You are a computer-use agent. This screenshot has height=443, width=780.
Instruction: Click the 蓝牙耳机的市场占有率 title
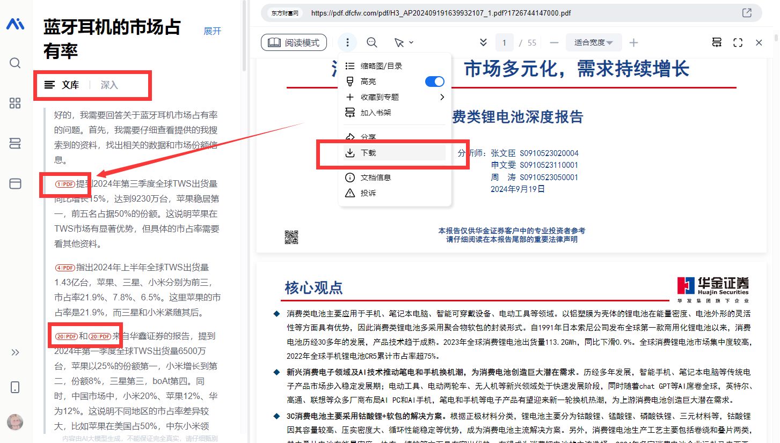(x=112, y=39)
